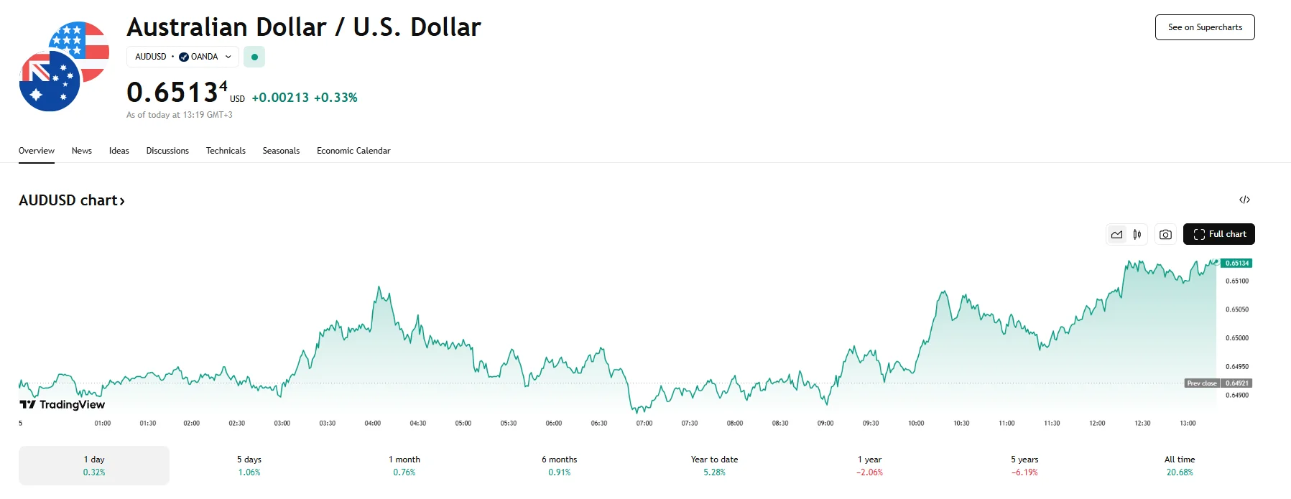1291x499 pixels.
Task: Click the green market status indicator
Action: 254,57
